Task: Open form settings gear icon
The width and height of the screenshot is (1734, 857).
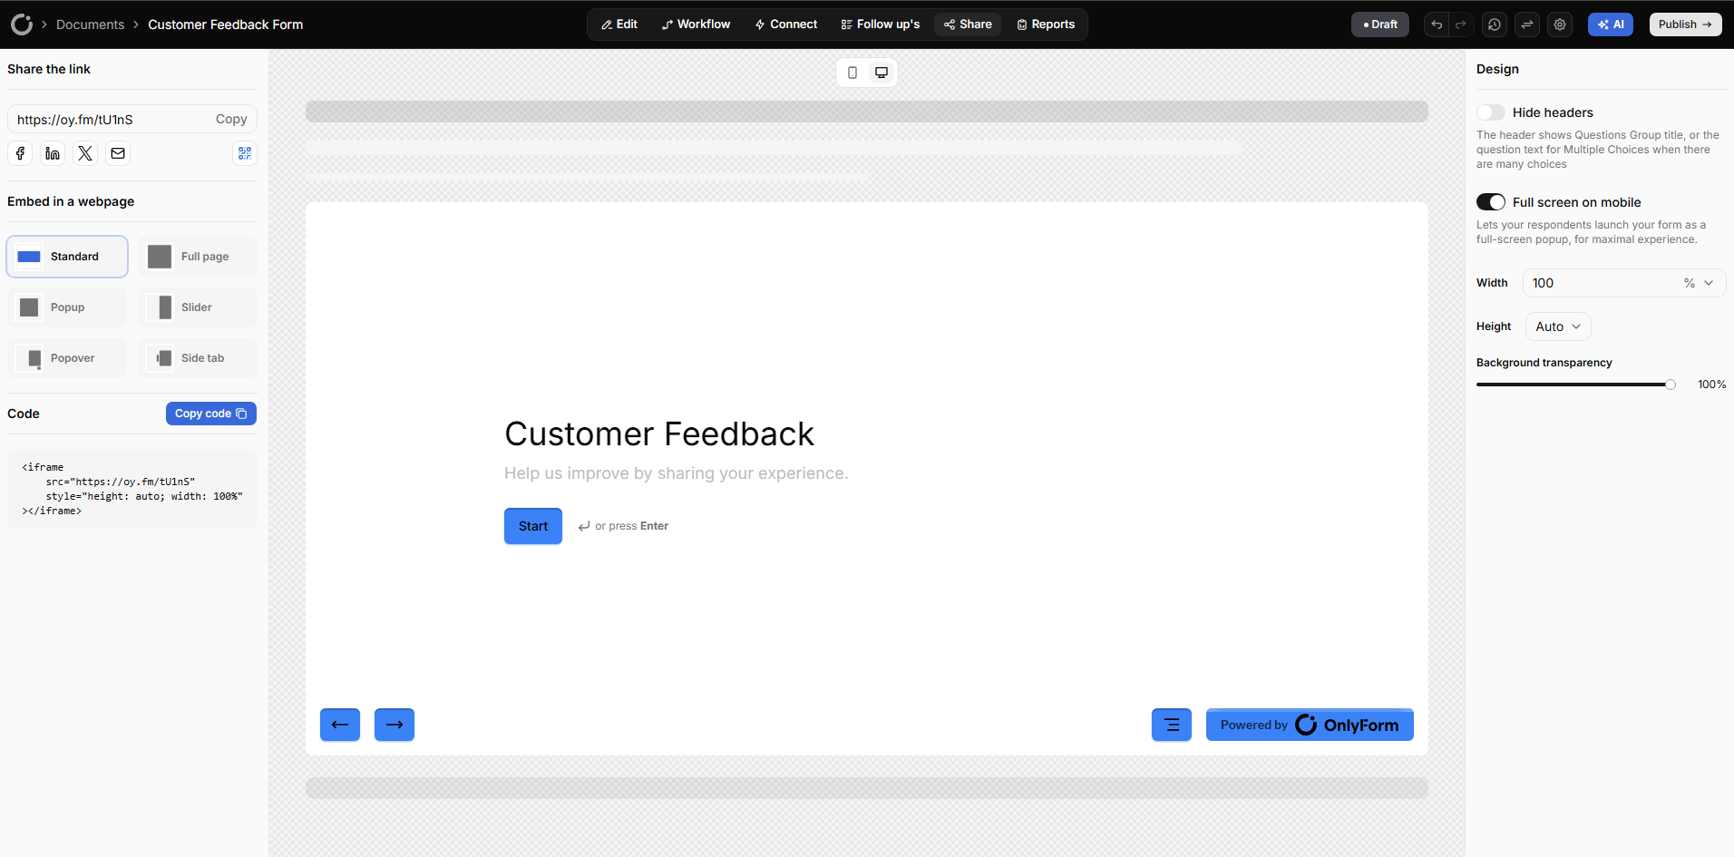Action: 1560,24
